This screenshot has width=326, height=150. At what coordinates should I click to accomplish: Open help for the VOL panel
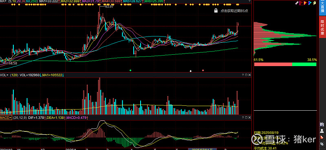243,75
